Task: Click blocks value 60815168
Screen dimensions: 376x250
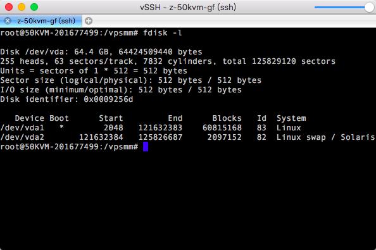Action: 222,128
